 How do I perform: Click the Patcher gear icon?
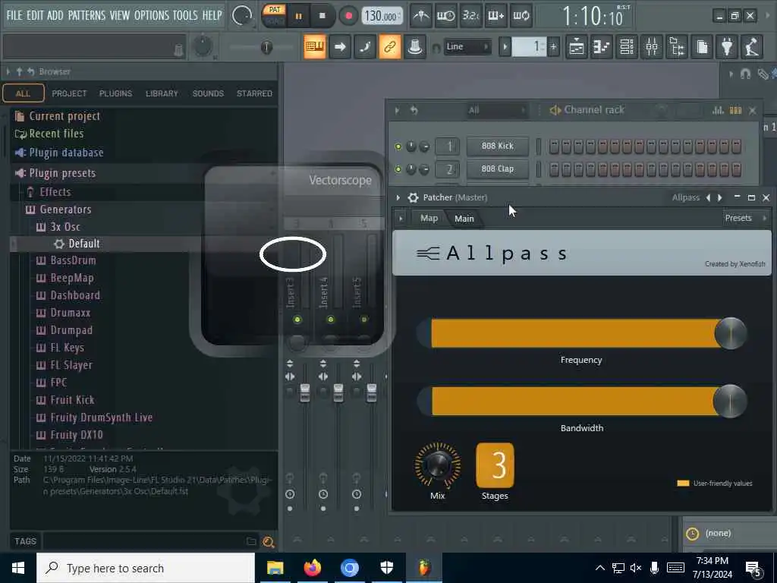[413, 198]
